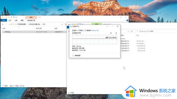Expand the ribbon using the chevron near help
This screenshot has width=177, height=99.
(125, 20)
